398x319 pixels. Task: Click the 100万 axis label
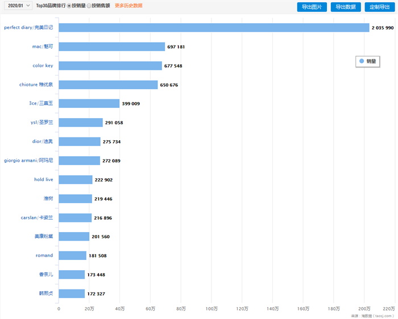coord(212,309)
